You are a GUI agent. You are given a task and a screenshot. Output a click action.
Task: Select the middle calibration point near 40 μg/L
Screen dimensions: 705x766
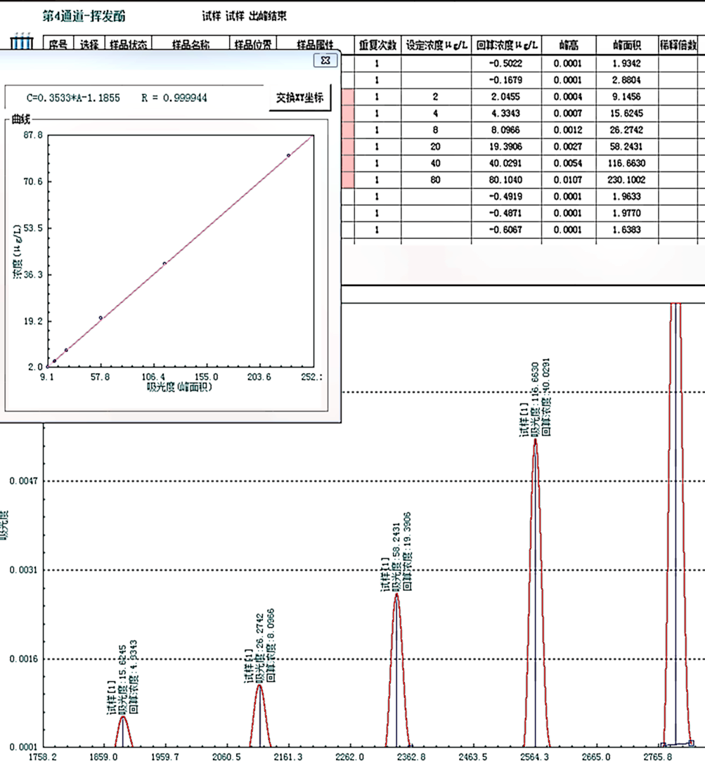pyautogui.click(x=164, y=264)
